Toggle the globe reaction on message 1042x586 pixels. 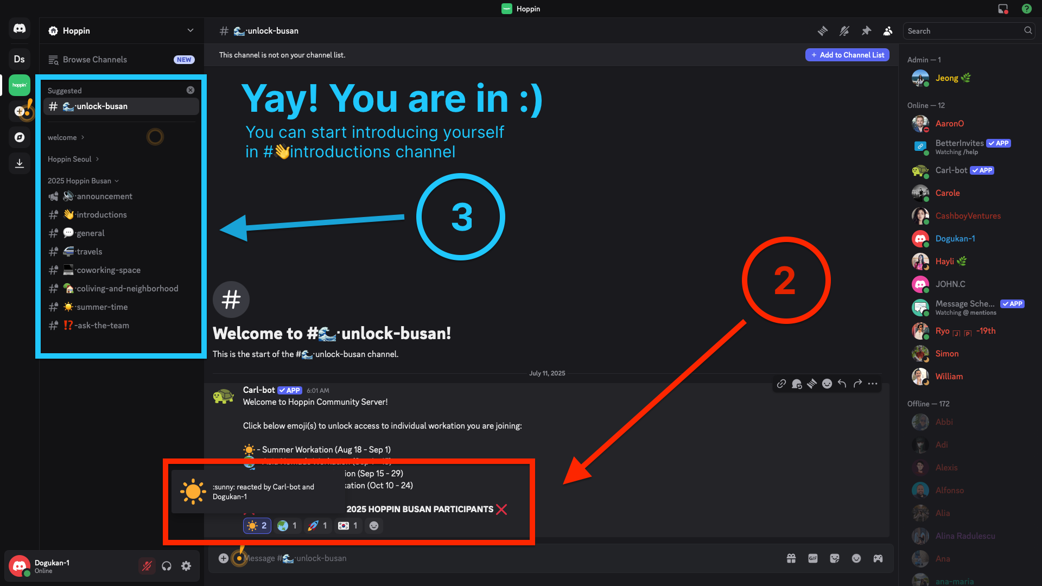(x=288, y=526)
